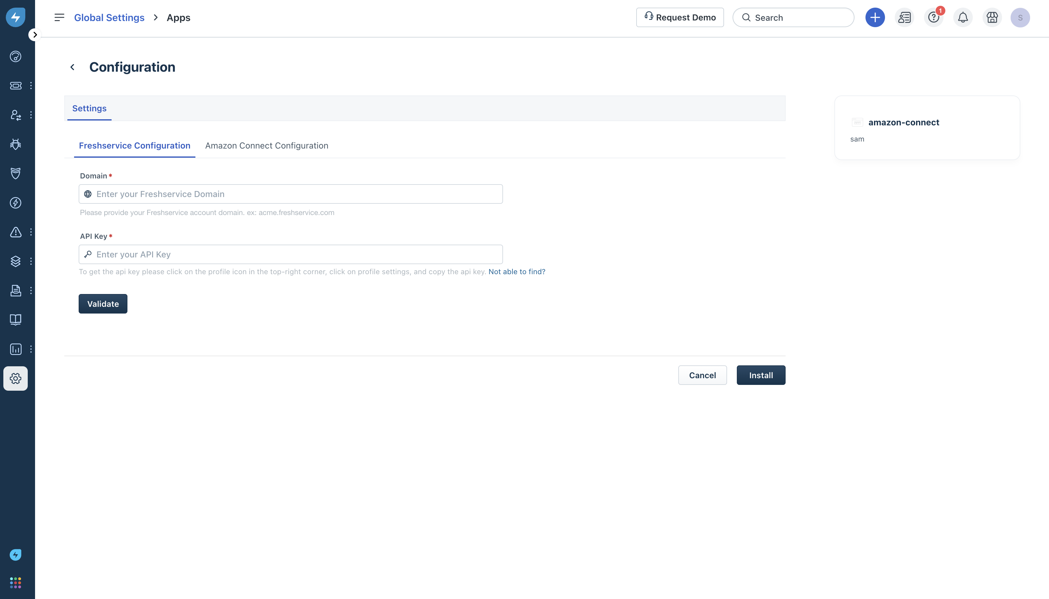The image size is (1049, 599).
Task: Click the bug Problems sidebar icon
Action: 16,144
